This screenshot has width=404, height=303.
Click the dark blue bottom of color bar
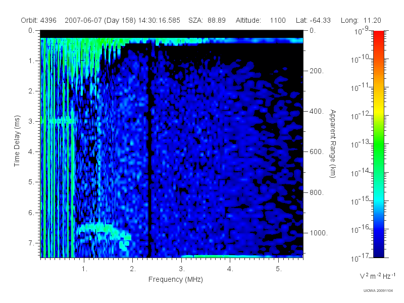tap(379, 251)
